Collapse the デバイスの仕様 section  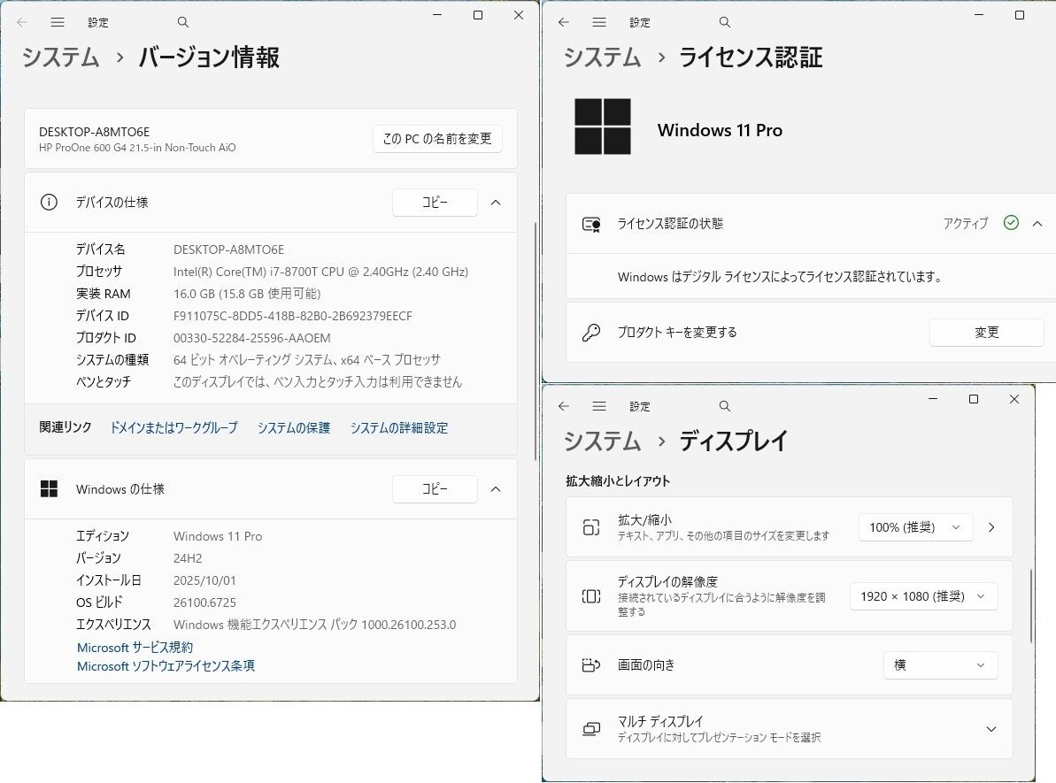(x=496, y=203)
